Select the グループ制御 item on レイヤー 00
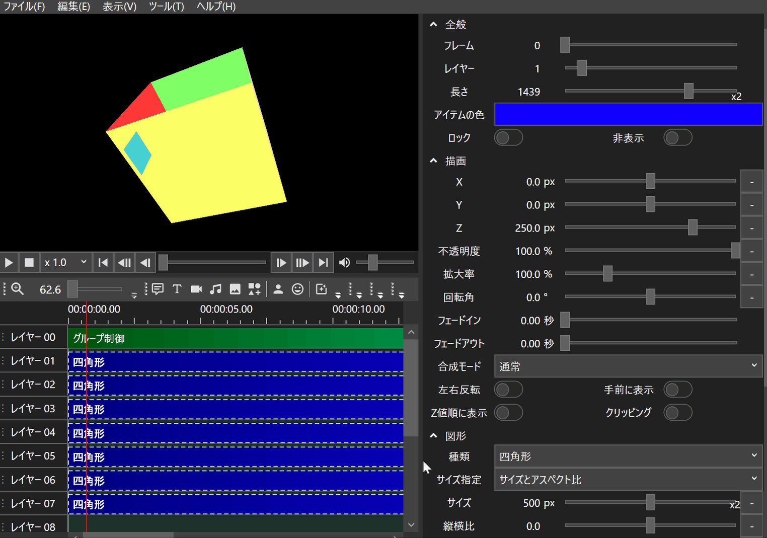This screenshot has width=767, height=538. 236,338
